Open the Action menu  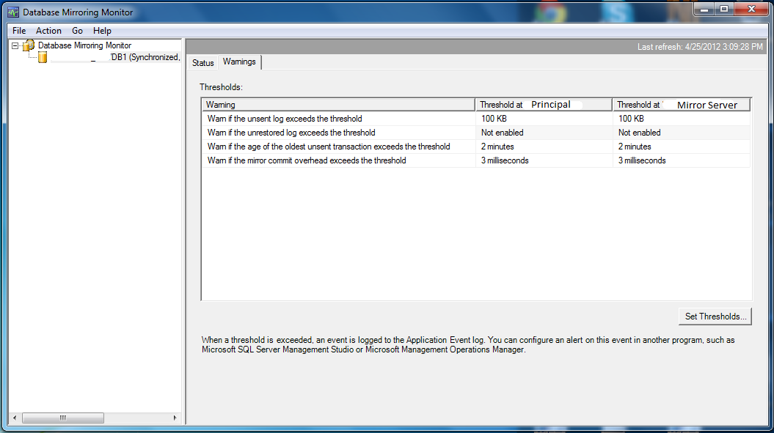(x=48, y=31)
